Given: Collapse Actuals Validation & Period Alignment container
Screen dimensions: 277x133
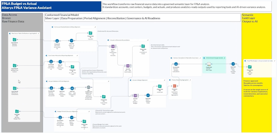Looking at the screenshot, I should (x=109, y=81).
